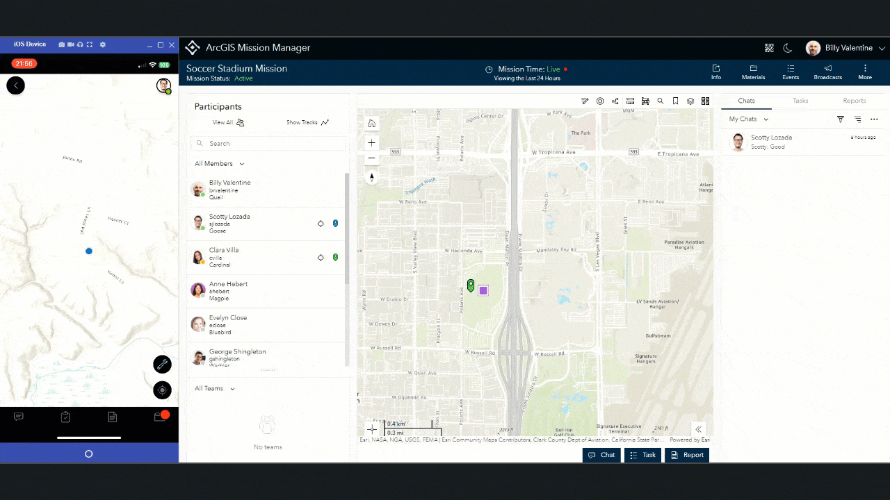The width and height of the screenshot is (890, 500).
Task: Open Scotty Lozada chat conversation
Action: tap(804, 142)
